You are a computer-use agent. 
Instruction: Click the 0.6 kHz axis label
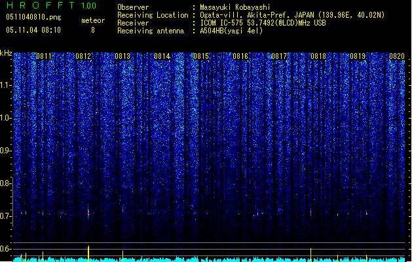[5, 249]
